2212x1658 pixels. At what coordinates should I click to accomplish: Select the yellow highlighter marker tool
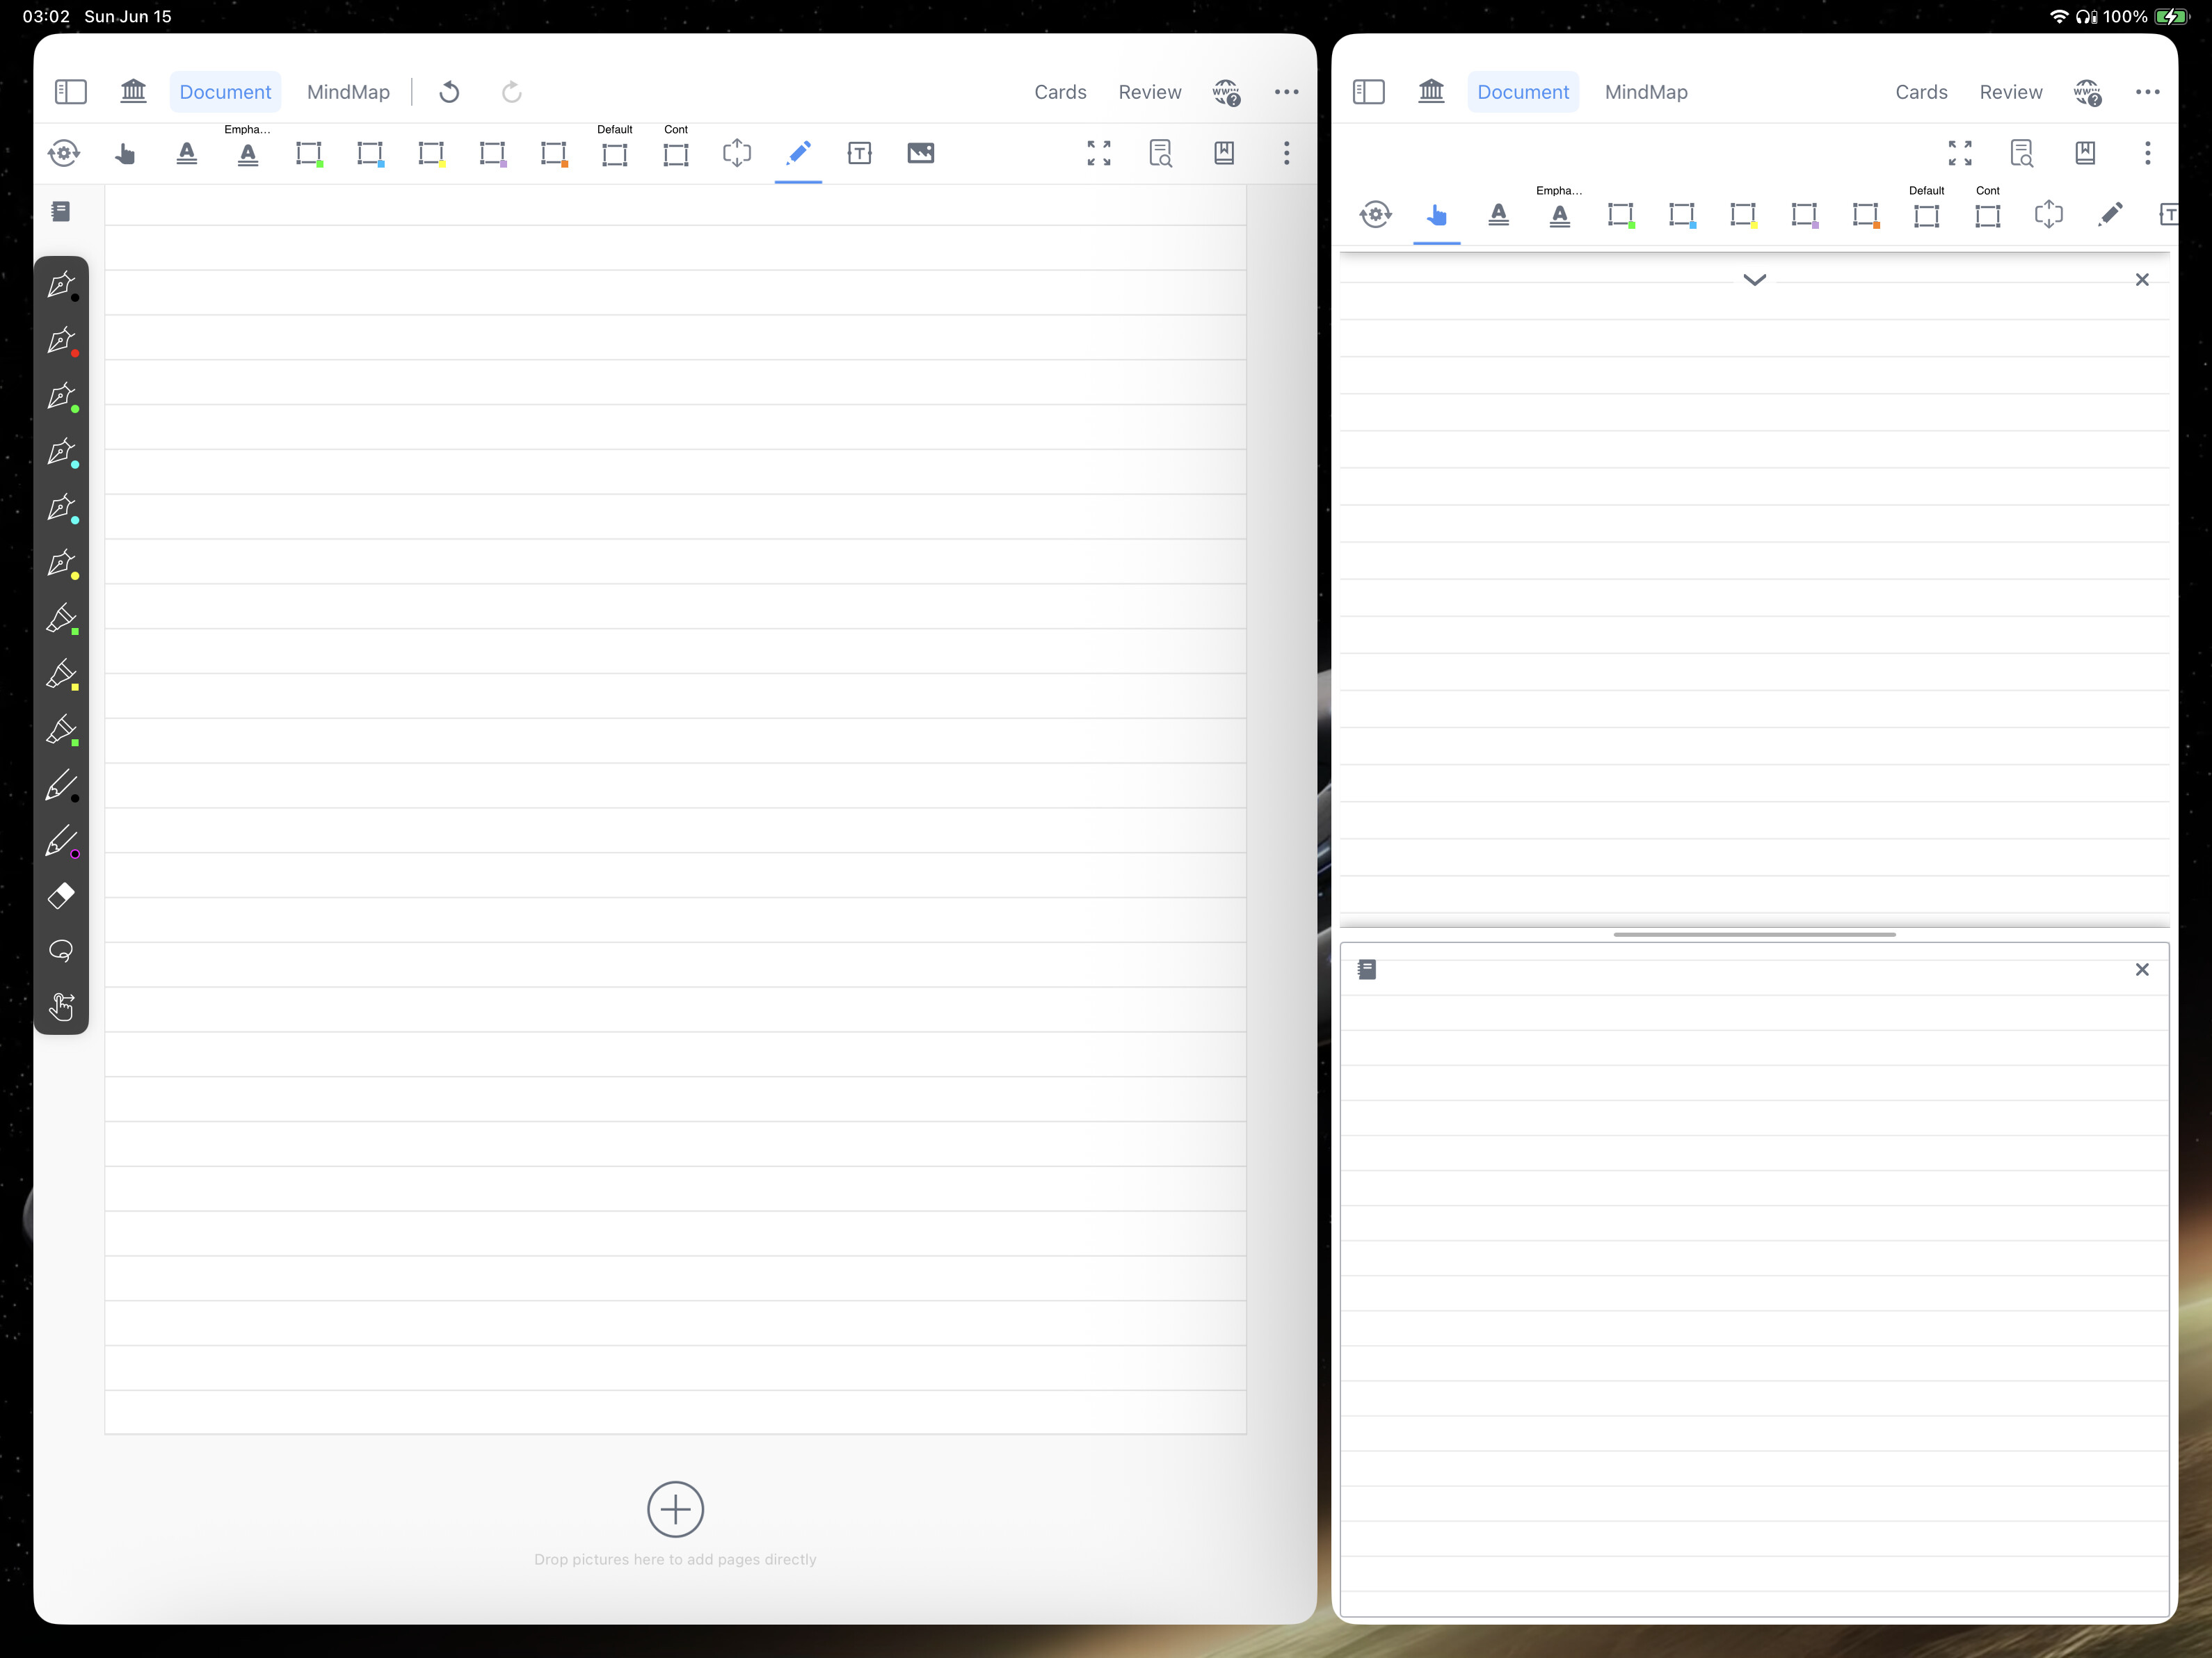point(62,675)
